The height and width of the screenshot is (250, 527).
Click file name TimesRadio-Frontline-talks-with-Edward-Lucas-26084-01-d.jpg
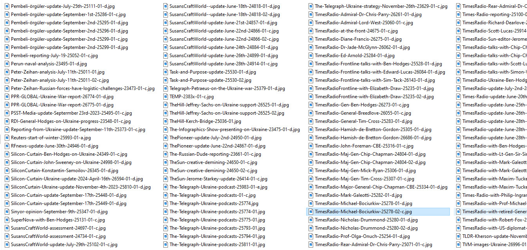(x=380, y=72)
